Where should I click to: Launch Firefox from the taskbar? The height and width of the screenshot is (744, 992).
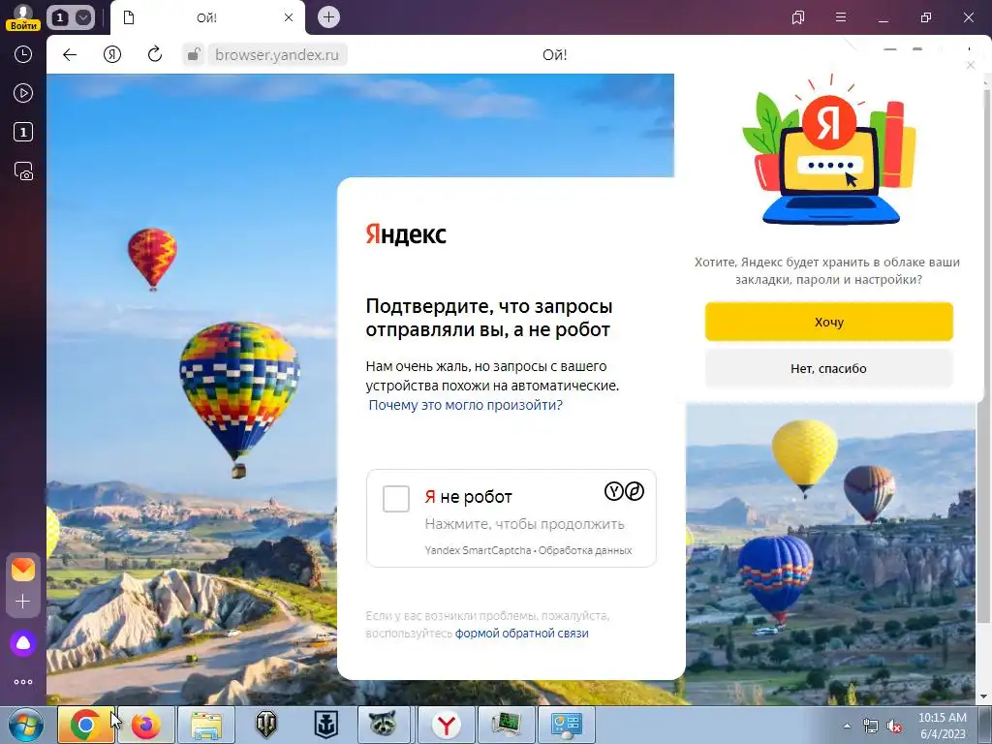(146, 725)
